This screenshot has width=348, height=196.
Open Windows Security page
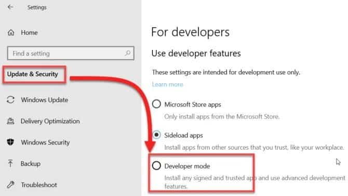click(x=45, y=142)
